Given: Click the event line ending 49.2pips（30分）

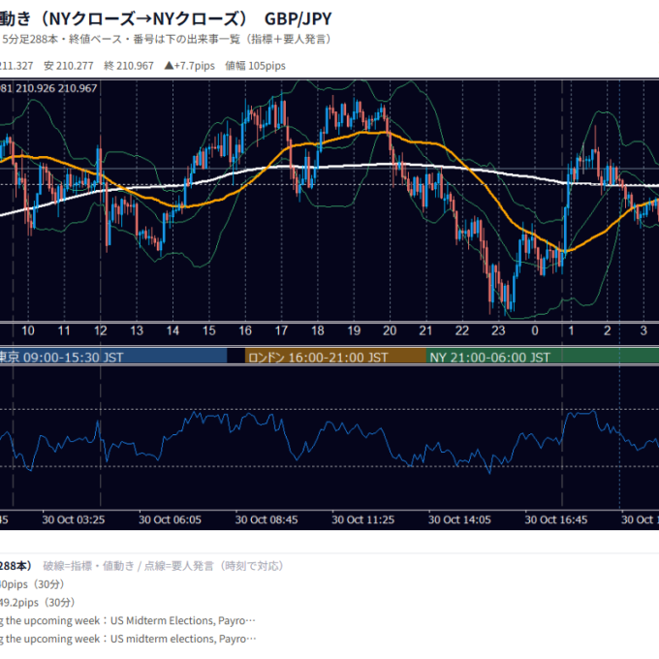Looking at the screenshot, I should [38, 603].
